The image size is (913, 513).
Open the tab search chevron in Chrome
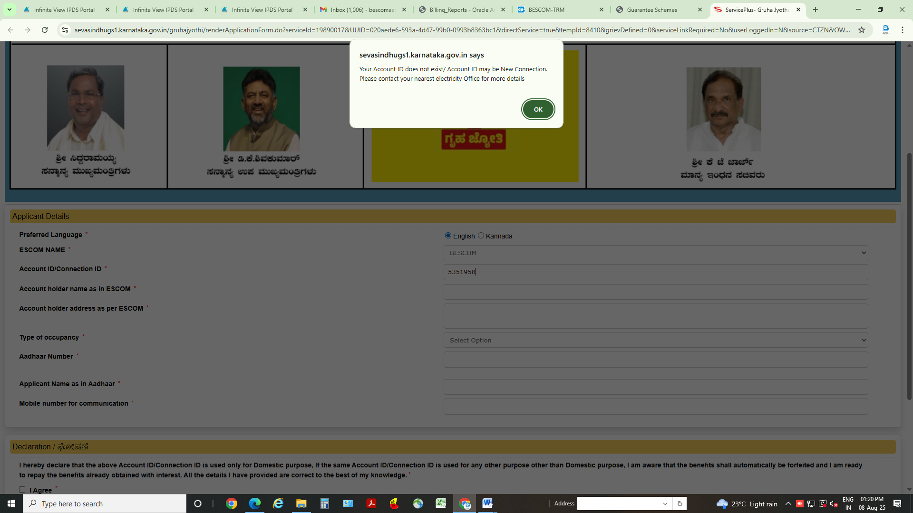pyautogui.click(x=9, y=9)
